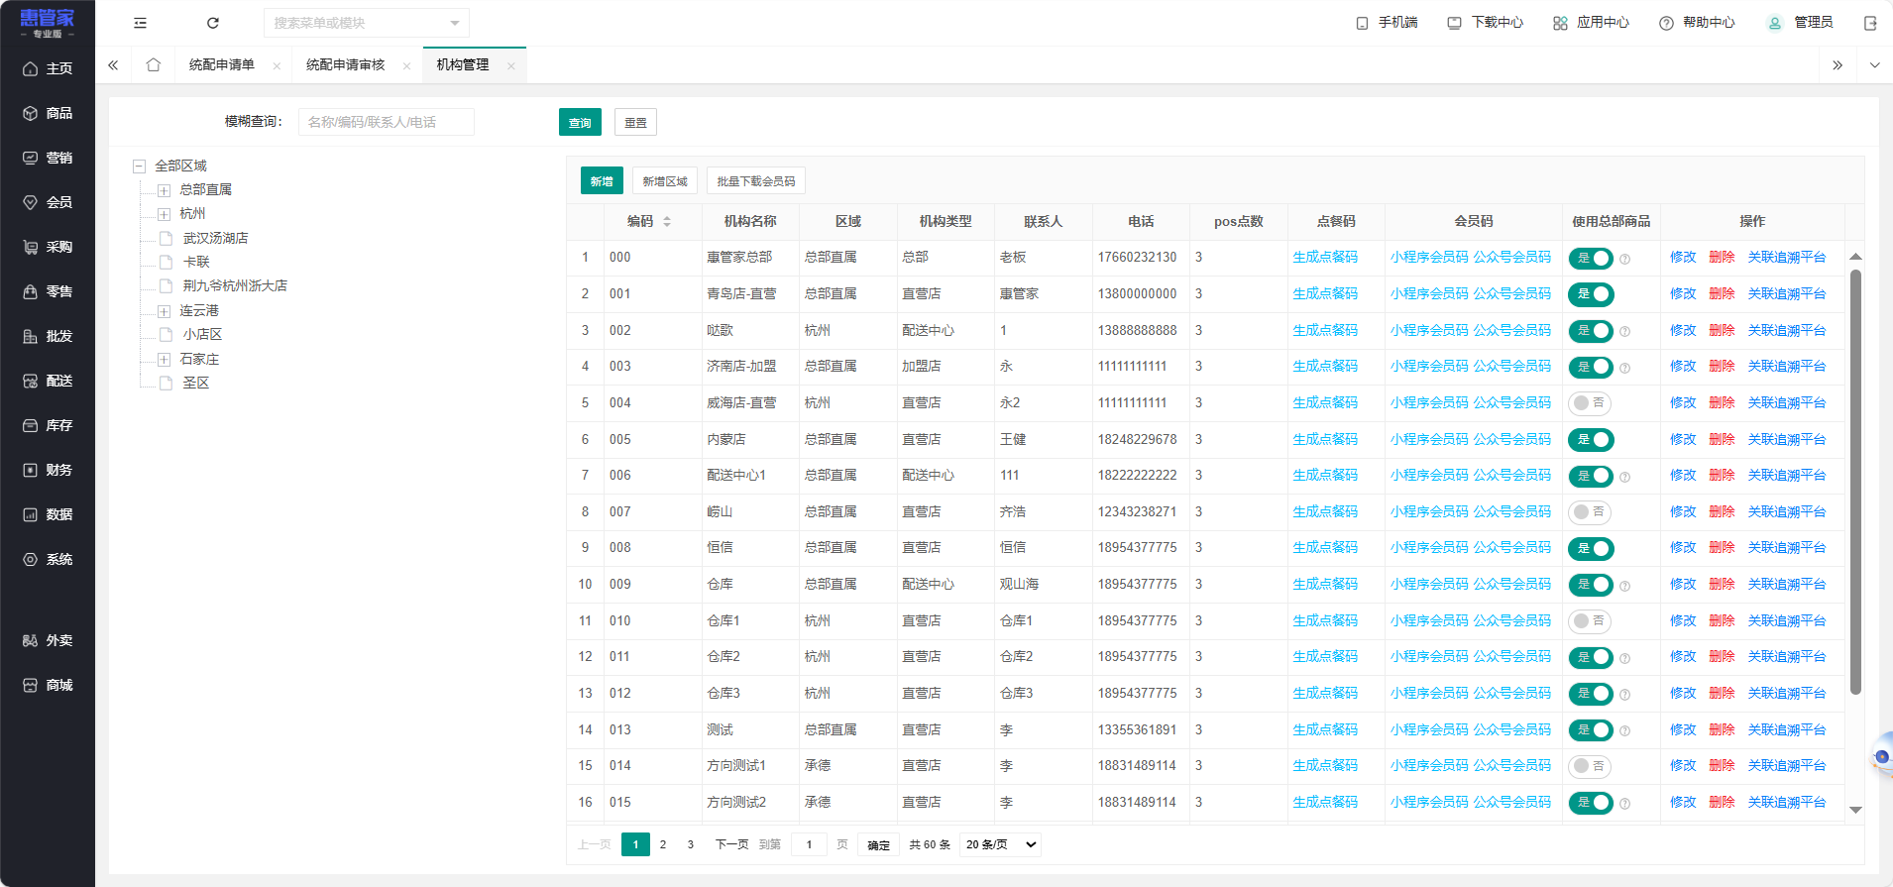Click the 新增区域 button
The height and width of the screenshot is (887, 1893).
tap(664, 181)
